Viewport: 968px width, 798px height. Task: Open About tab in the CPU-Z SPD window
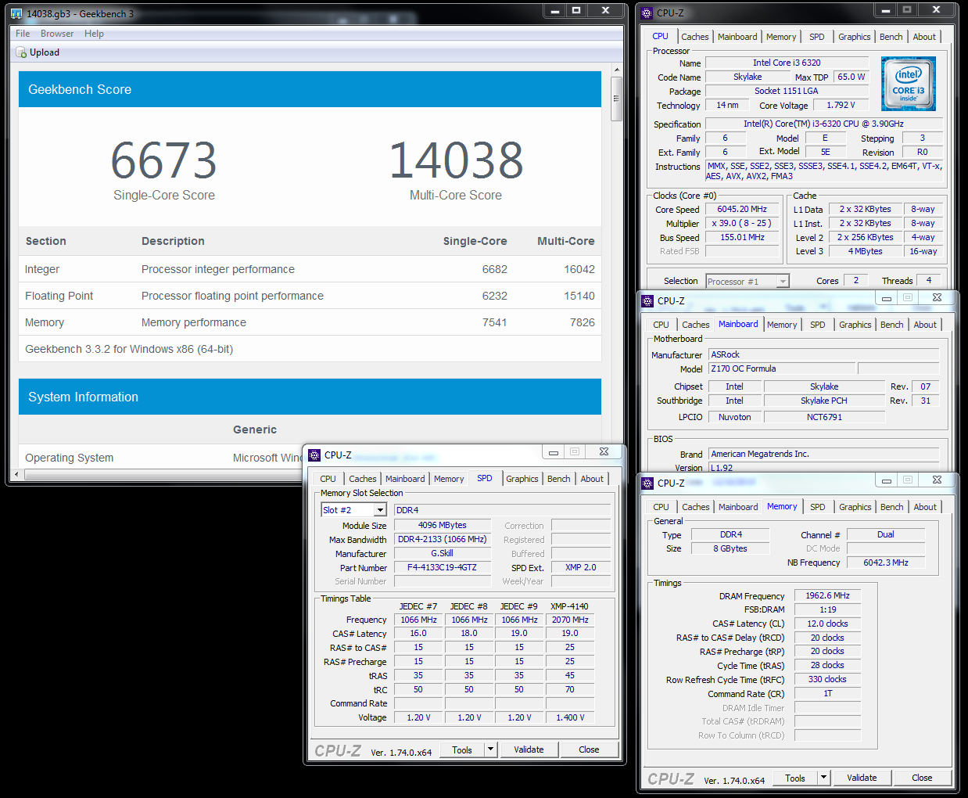click(592, 479)
